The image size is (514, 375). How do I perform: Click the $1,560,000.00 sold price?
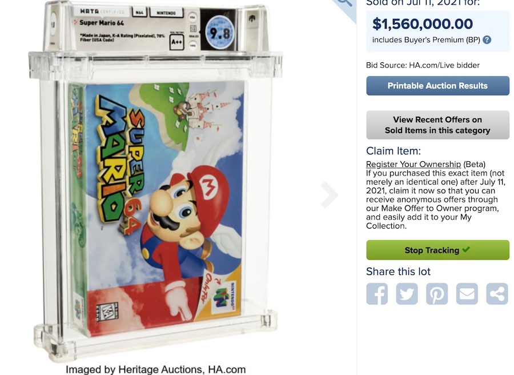(423, 24)
